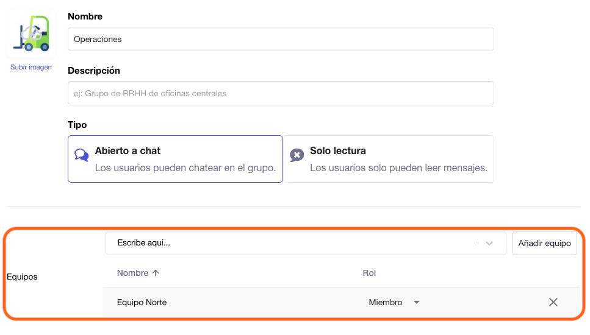Viewport: 590px width, 335px height.
Task: Select the Abierto a chat type
Action: click(x=175, y=159)
